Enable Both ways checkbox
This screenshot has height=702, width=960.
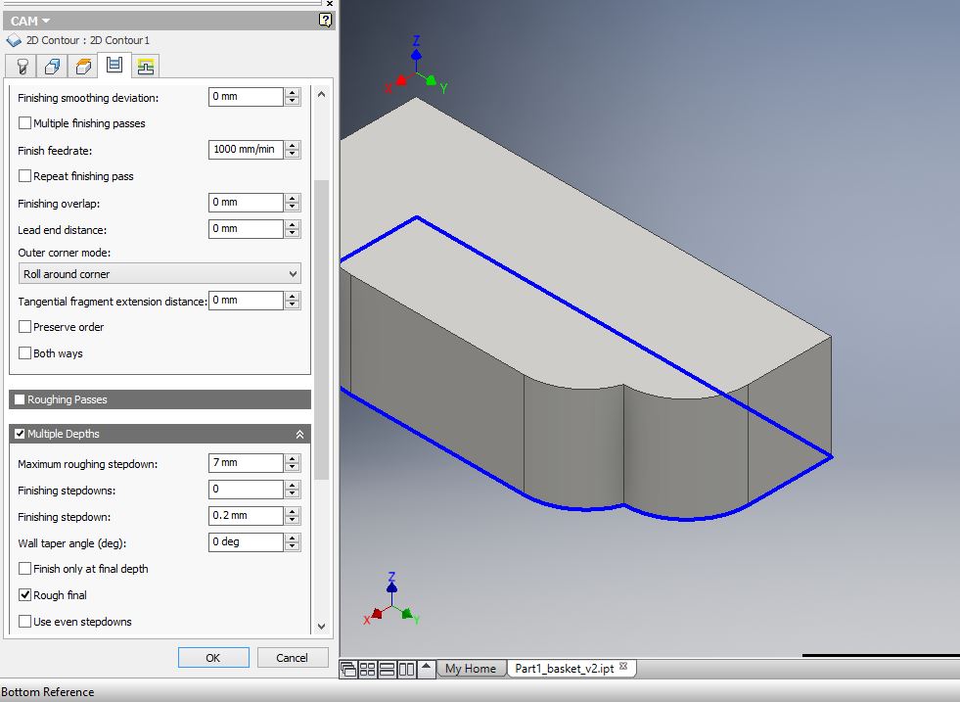tap(25, 352)
